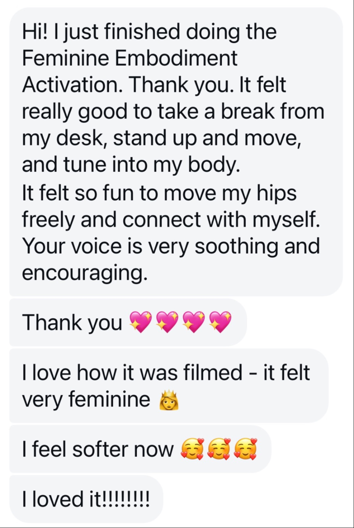The width and height of the screenshot is (354, 528).
Task: Click the last sparkling heart emoji
Action: (220, 322)
